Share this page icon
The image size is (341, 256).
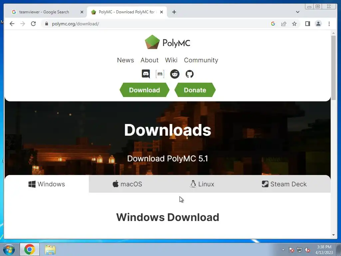click(x=284, y=24)
